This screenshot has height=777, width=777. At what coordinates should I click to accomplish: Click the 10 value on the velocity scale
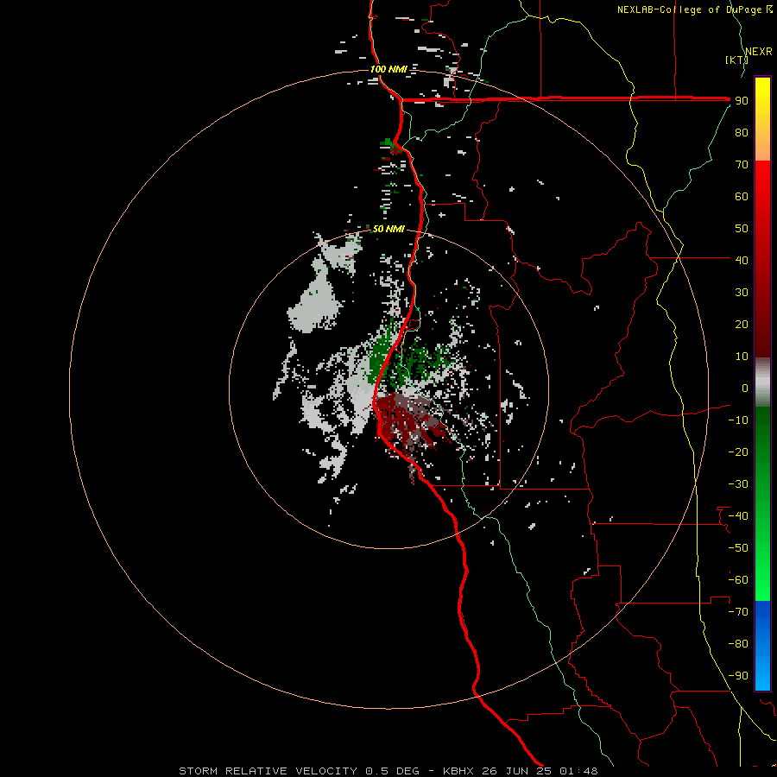[742, 357]
